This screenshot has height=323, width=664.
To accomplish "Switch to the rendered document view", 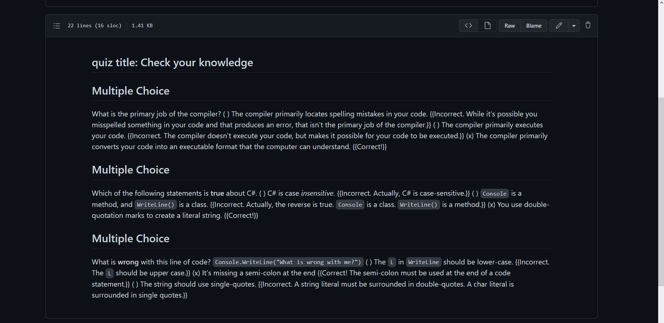I will pyautogui.click(x=487, y=25).
